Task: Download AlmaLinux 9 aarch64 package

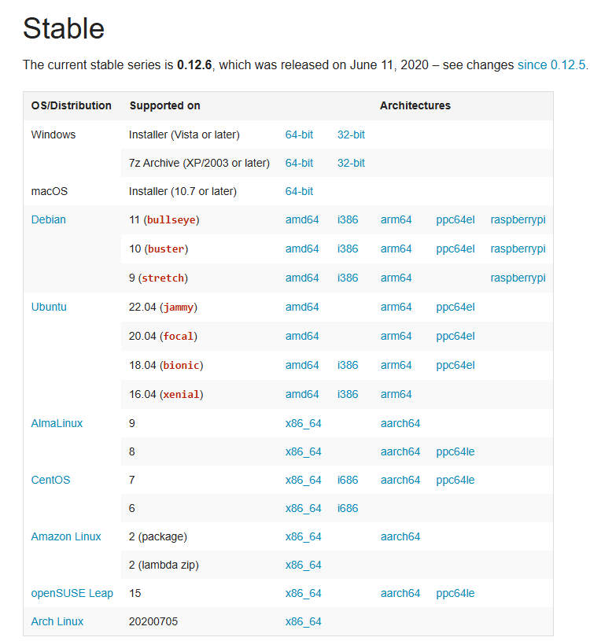Action: click(400, 423)
